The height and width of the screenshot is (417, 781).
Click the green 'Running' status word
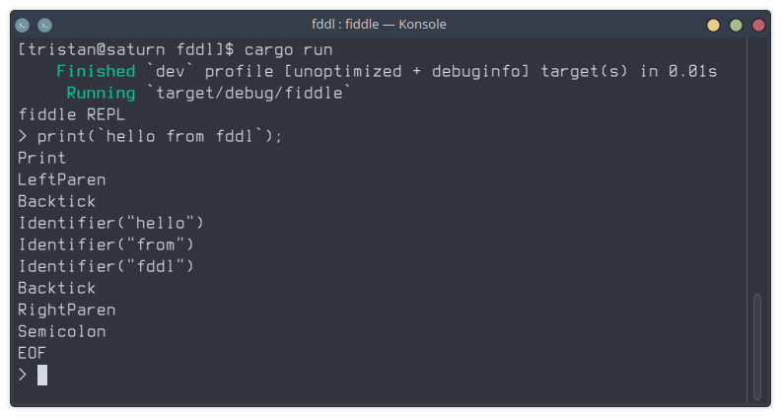101,94
